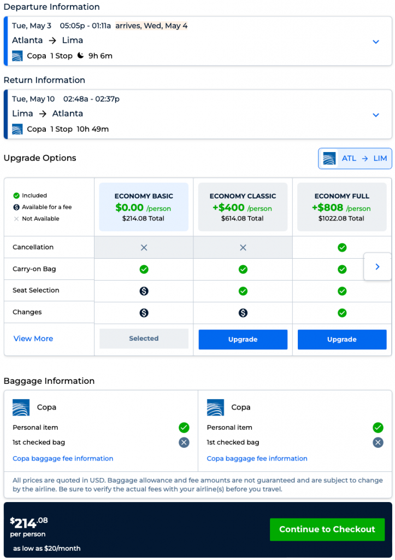Select the Economy Basic fare header
Viewport: 395px width, 560px height.
tap(144, 207)
